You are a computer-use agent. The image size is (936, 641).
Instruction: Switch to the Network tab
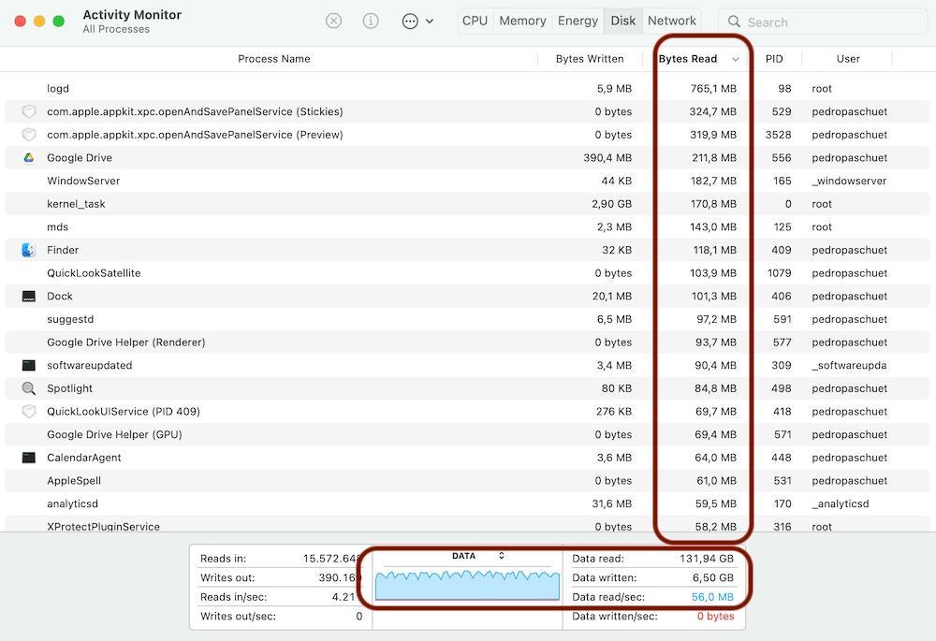click(672, 21)
